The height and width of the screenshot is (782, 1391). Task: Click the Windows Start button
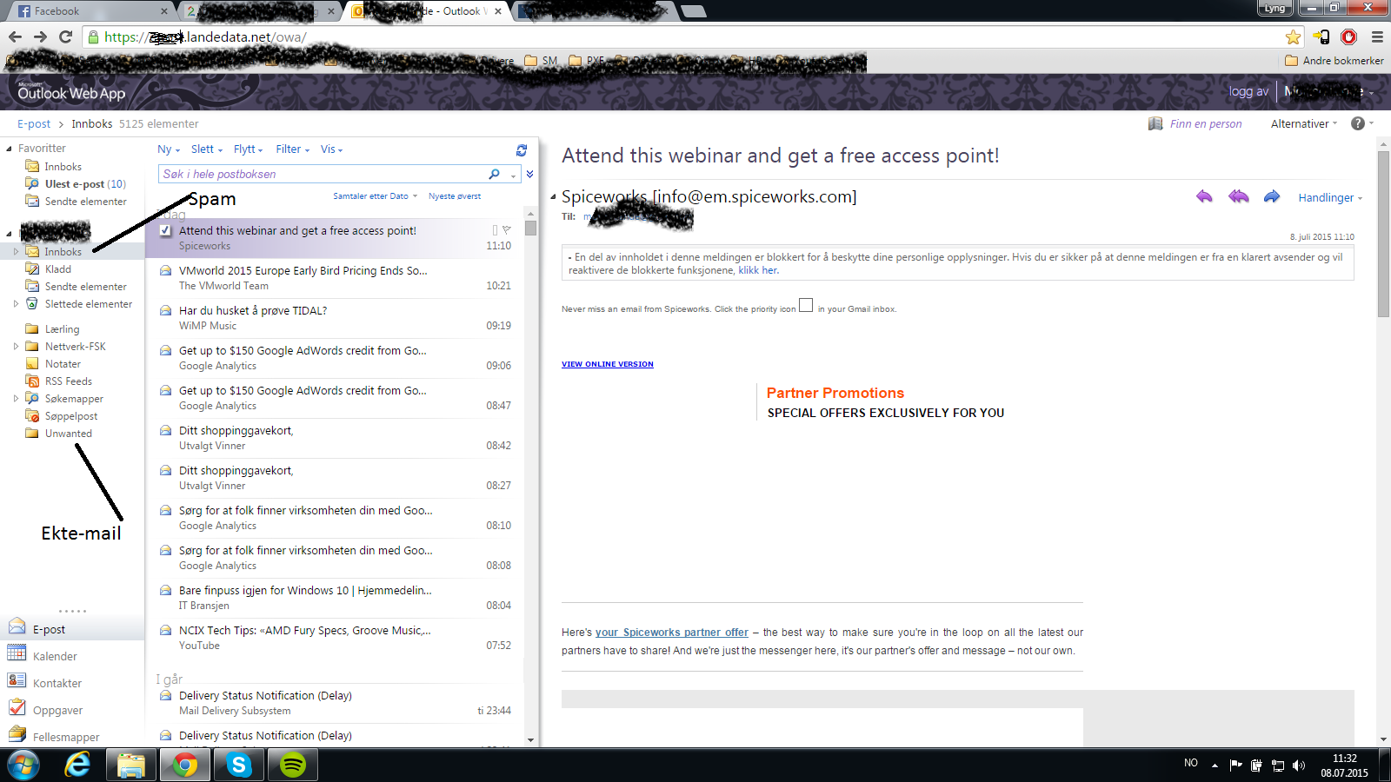click(23, 765)
